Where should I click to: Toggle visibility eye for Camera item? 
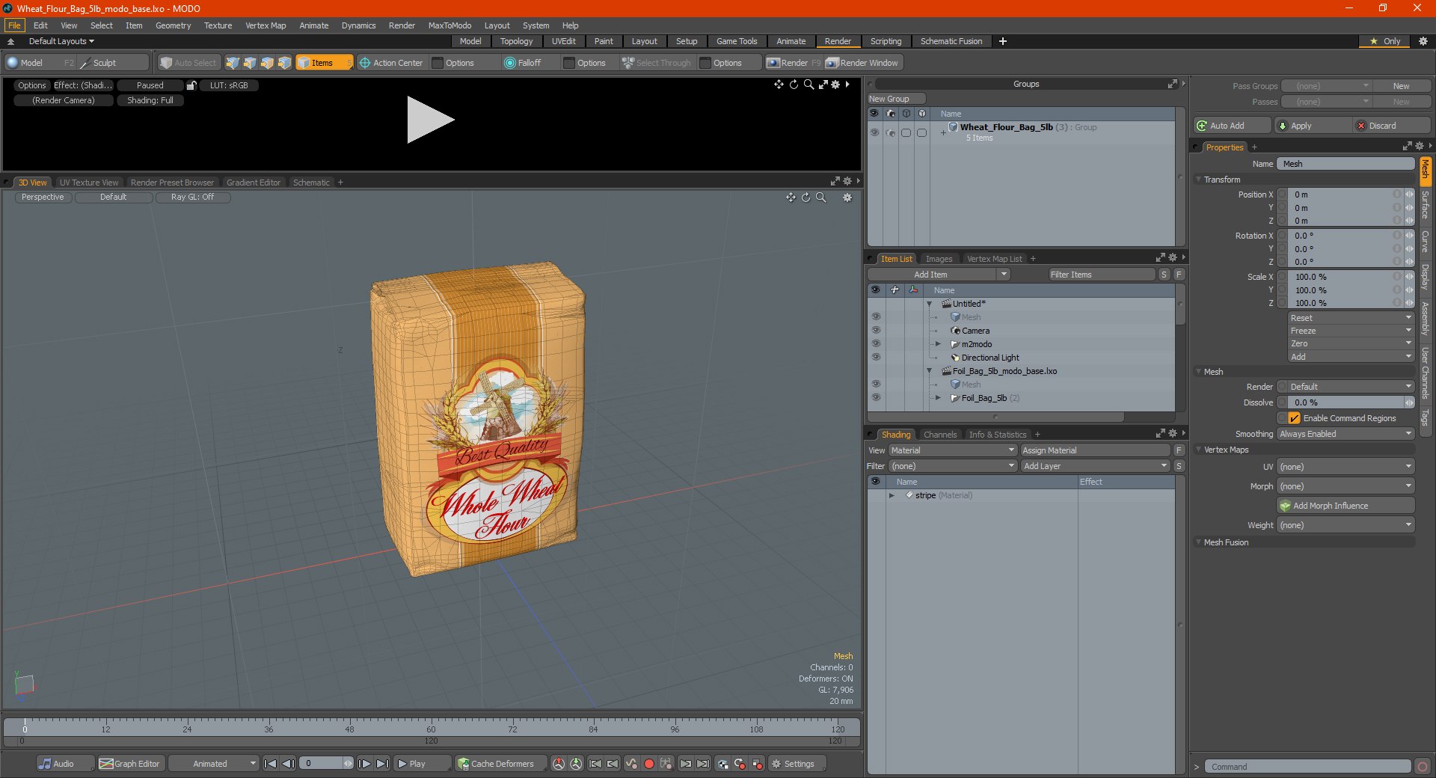(876, 330)
